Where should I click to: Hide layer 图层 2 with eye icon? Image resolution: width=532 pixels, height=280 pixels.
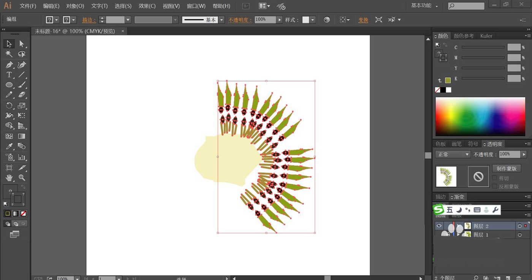(x=439, y=226)
